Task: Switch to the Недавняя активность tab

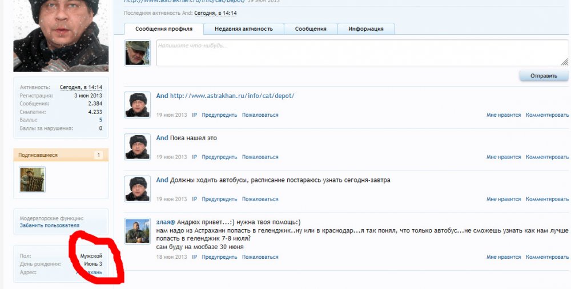Action: pyautogui.click(x=243, y=29)
